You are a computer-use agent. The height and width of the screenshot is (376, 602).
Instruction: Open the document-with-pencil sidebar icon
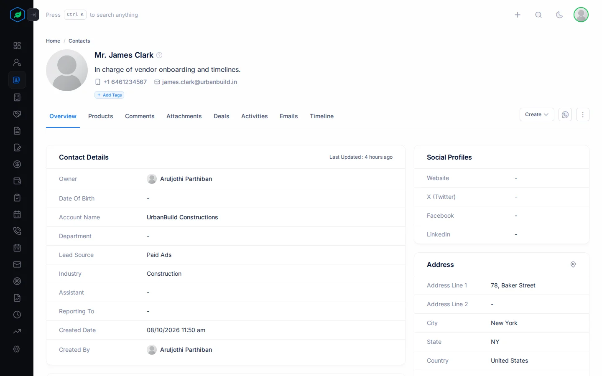[17, 147]
